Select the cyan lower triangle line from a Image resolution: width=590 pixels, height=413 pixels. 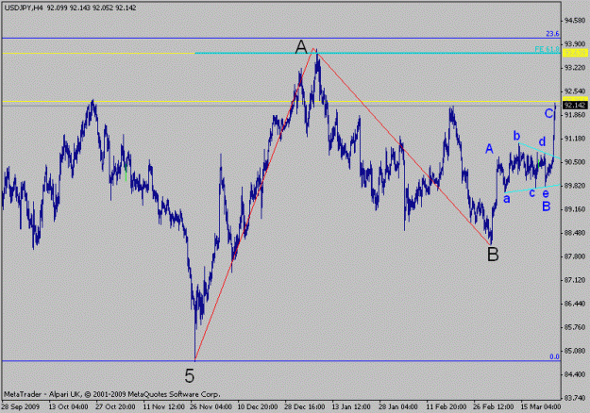pos(532,189)
